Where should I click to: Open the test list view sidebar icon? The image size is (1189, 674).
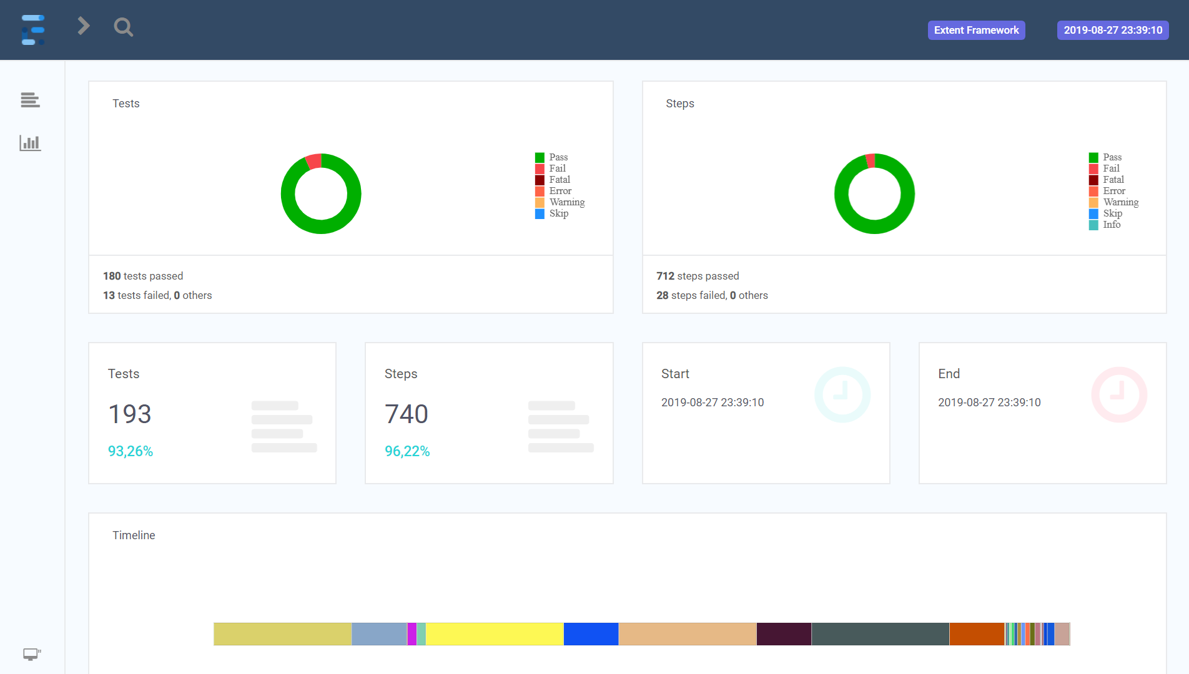[x=30, y=100]
